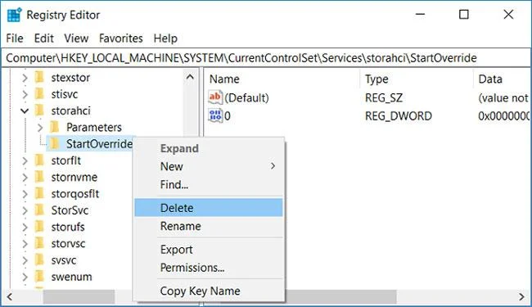Expand the storqosflt key
The image size is (532, 307).
pyautogui.click(x=25, y=194)
